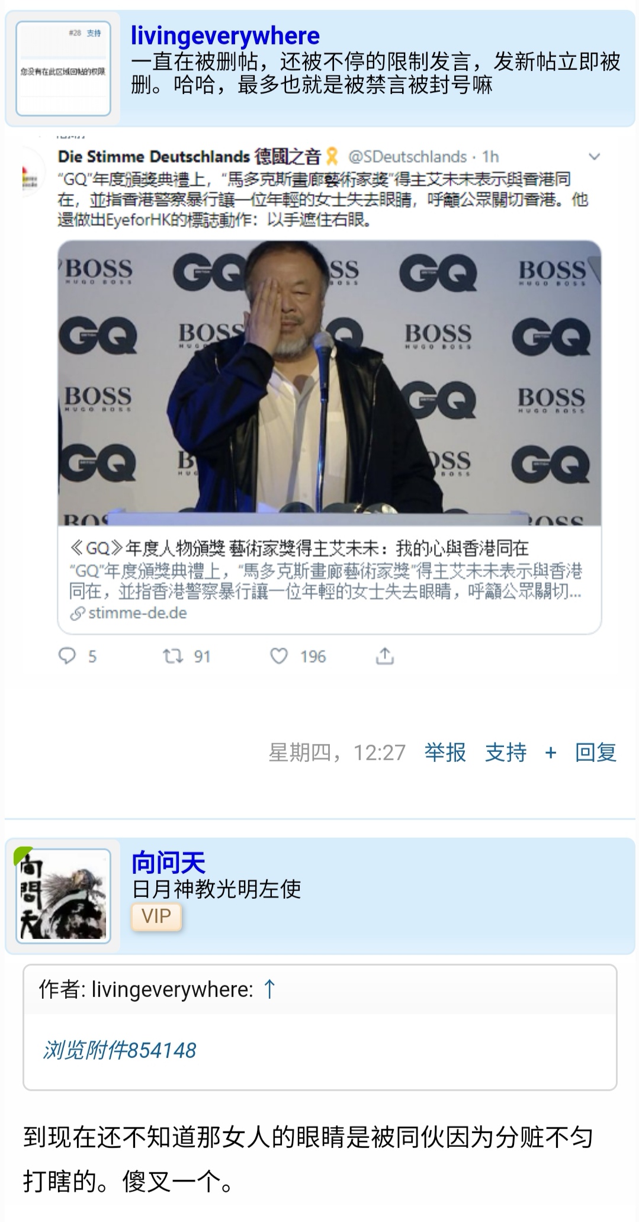Open 向问天's avatar image
Image resolution: width=639 pixels, height=1222 pixels.
coord(63,896)
